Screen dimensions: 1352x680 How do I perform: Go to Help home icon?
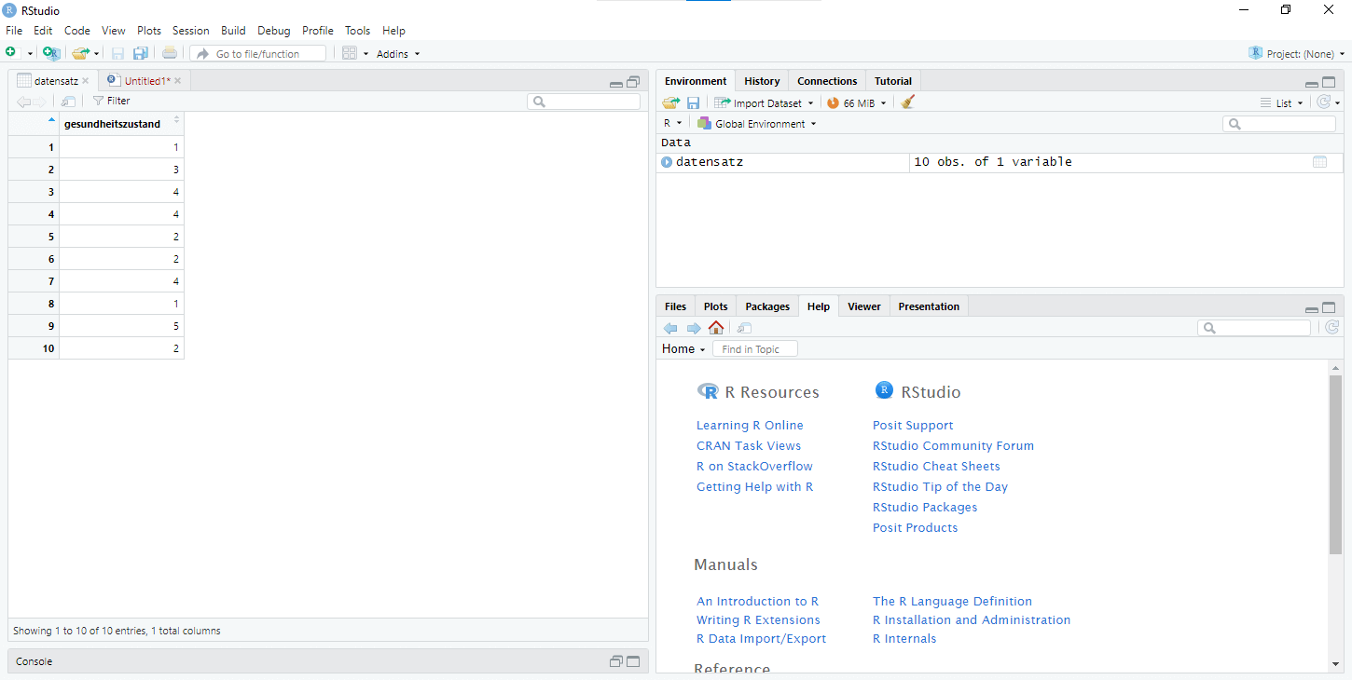click(716, 328)
